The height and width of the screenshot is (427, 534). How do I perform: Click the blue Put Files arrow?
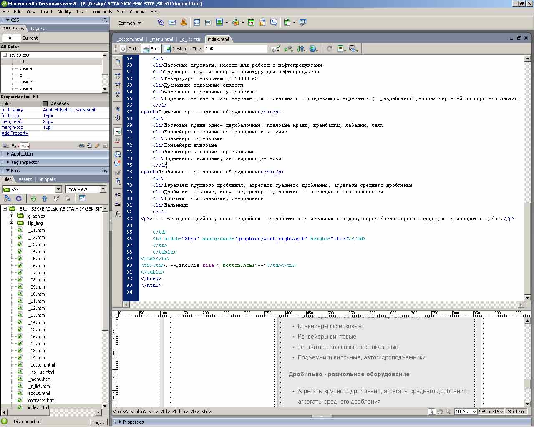pos(45,198)
